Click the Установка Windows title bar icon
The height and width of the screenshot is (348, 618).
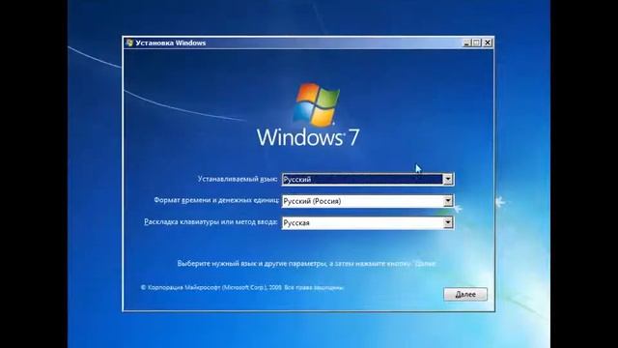click(129, 43)
